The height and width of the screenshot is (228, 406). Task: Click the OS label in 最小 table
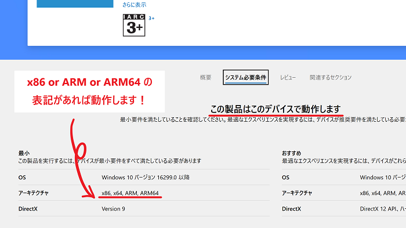pos(22,178)
